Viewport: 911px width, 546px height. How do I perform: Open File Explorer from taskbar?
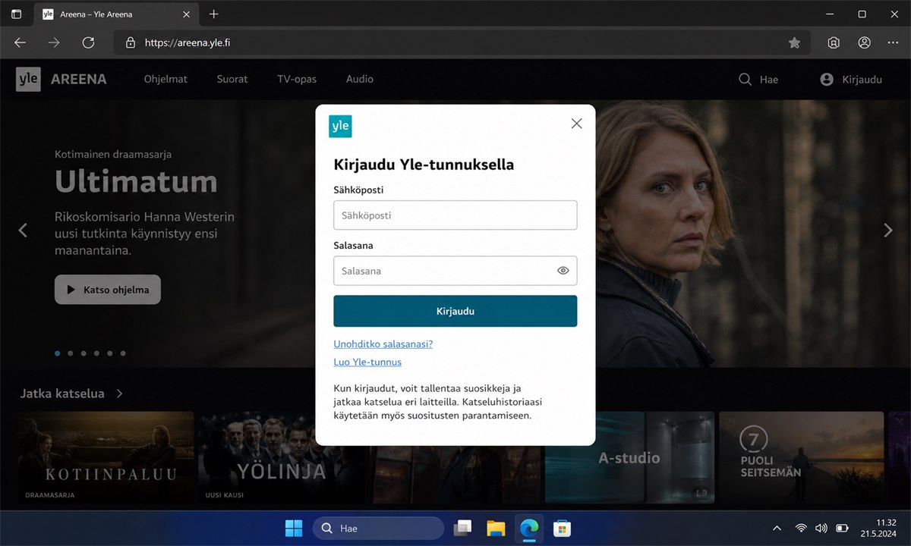tap(496, 528)
